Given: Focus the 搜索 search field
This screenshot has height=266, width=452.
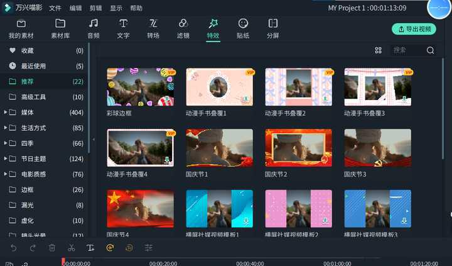Looking at the screenshot, I should point(408,50).
